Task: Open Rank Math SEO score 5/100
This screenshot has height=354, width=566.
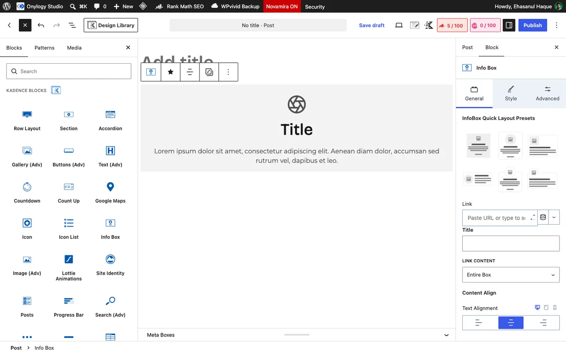Action: [x=452, y=25]
